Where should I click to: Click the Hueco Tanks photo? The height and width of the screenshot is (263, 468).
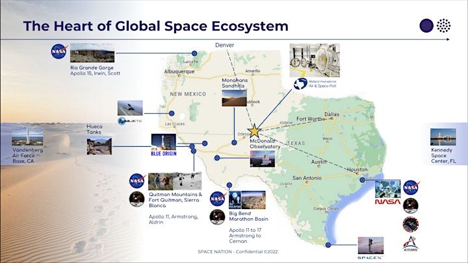(x=99, y=145)
